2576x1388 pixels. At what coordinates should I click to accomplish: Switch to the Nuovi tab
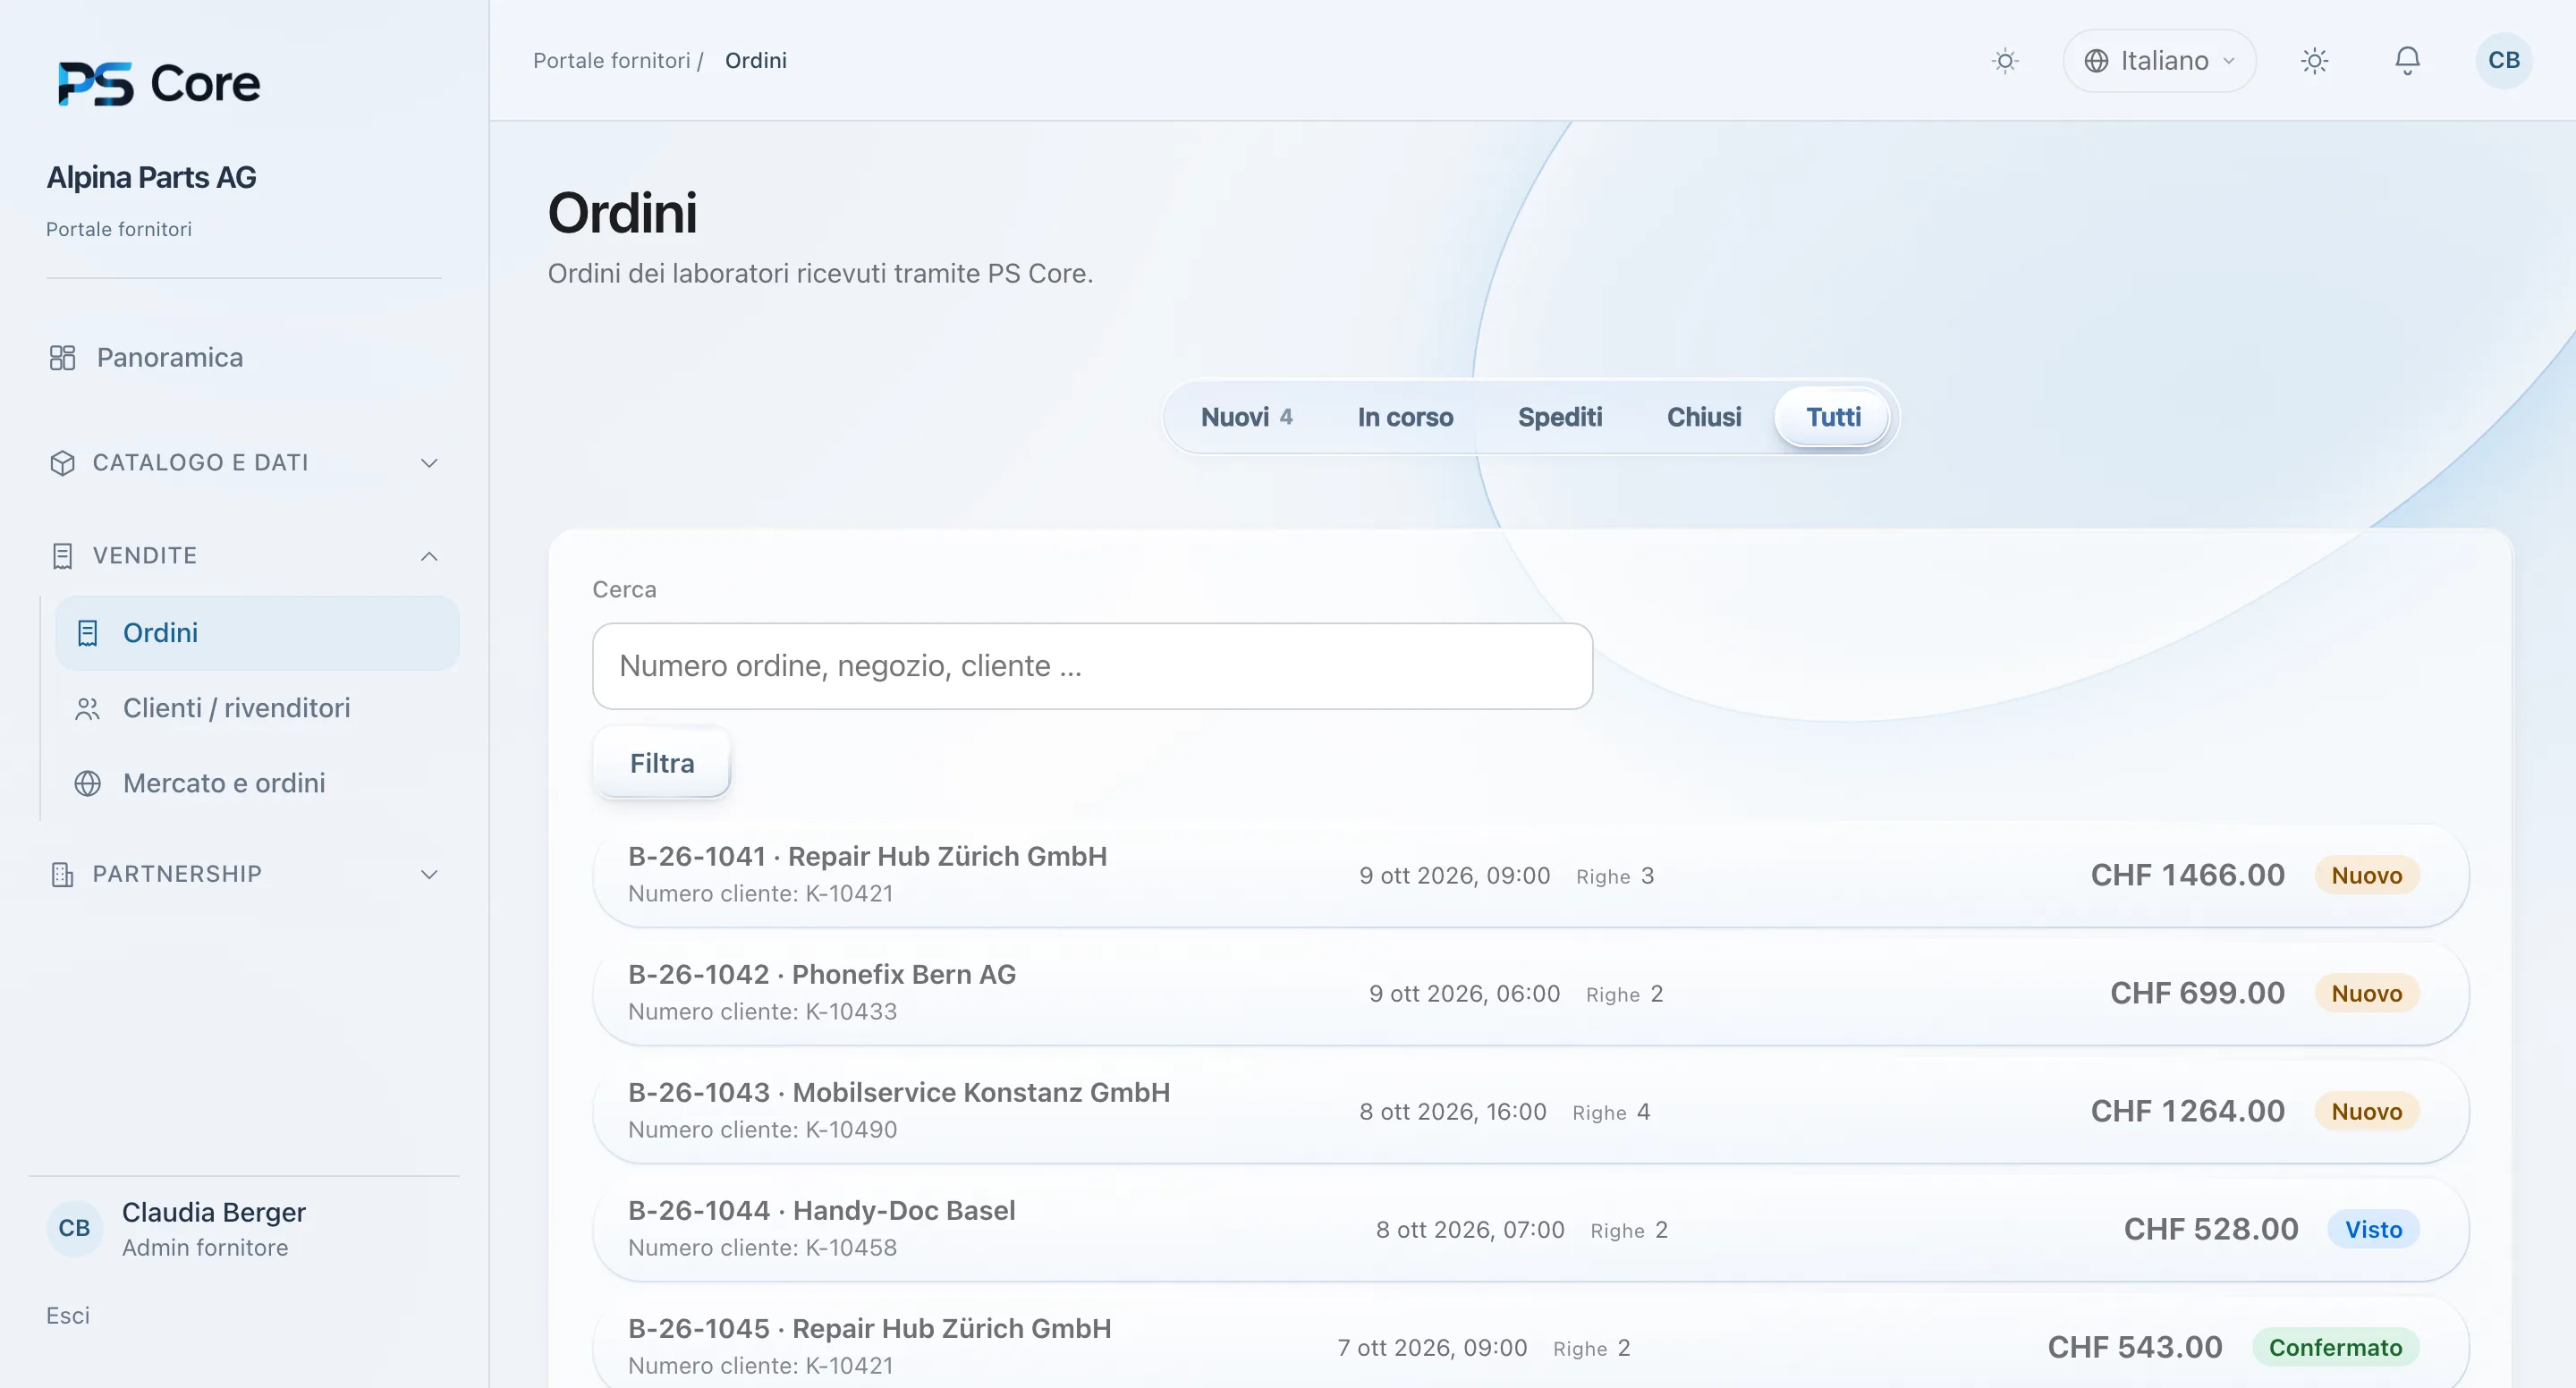coord(1246,417)
